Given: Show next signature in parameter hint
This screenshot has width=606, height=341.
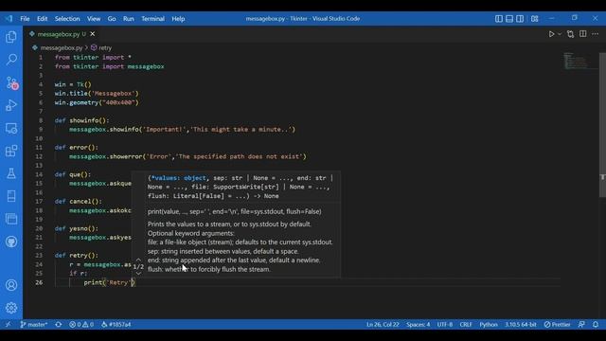Looking at the screenshot, I should coord(138,274).
